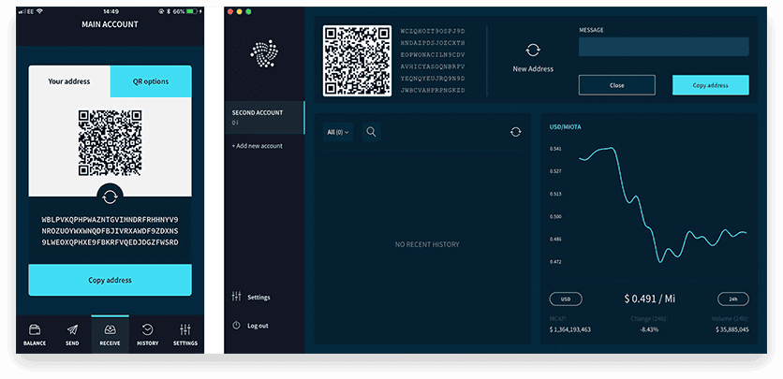Click the change value -8.43%
Image resolution: width=783 pixels, height=379 pixels.
point(650,329)
